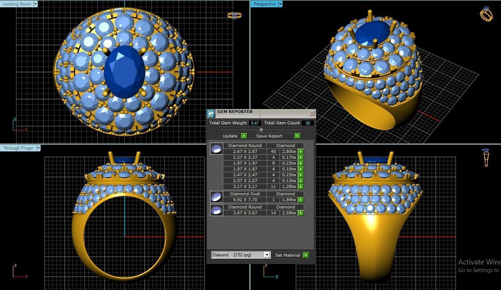
Task: Click the 2.59tw weight cell
Action: click(x=289, y=213)
